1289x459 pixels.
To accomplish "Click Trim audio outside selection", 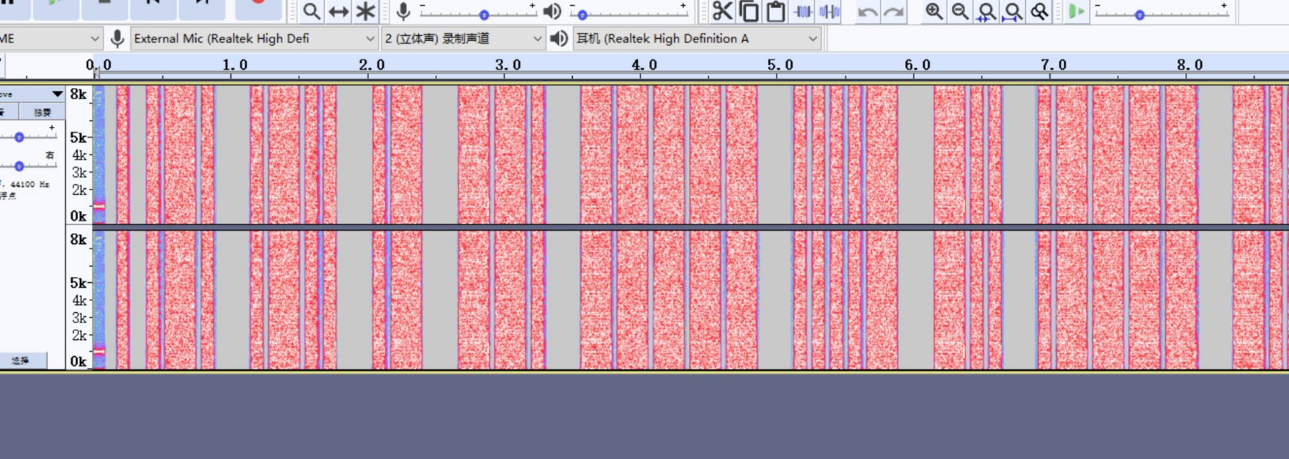I will 803,11.
